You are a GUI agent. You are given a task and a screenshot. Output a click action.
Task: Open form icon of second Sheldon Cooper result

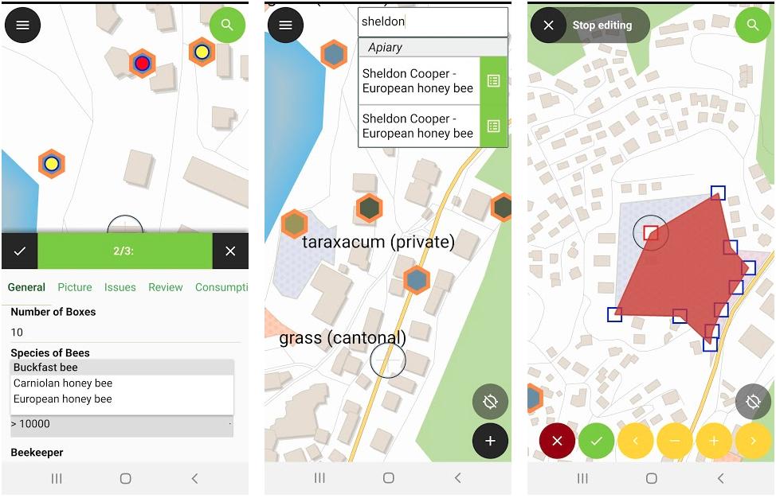click(493, 126)
